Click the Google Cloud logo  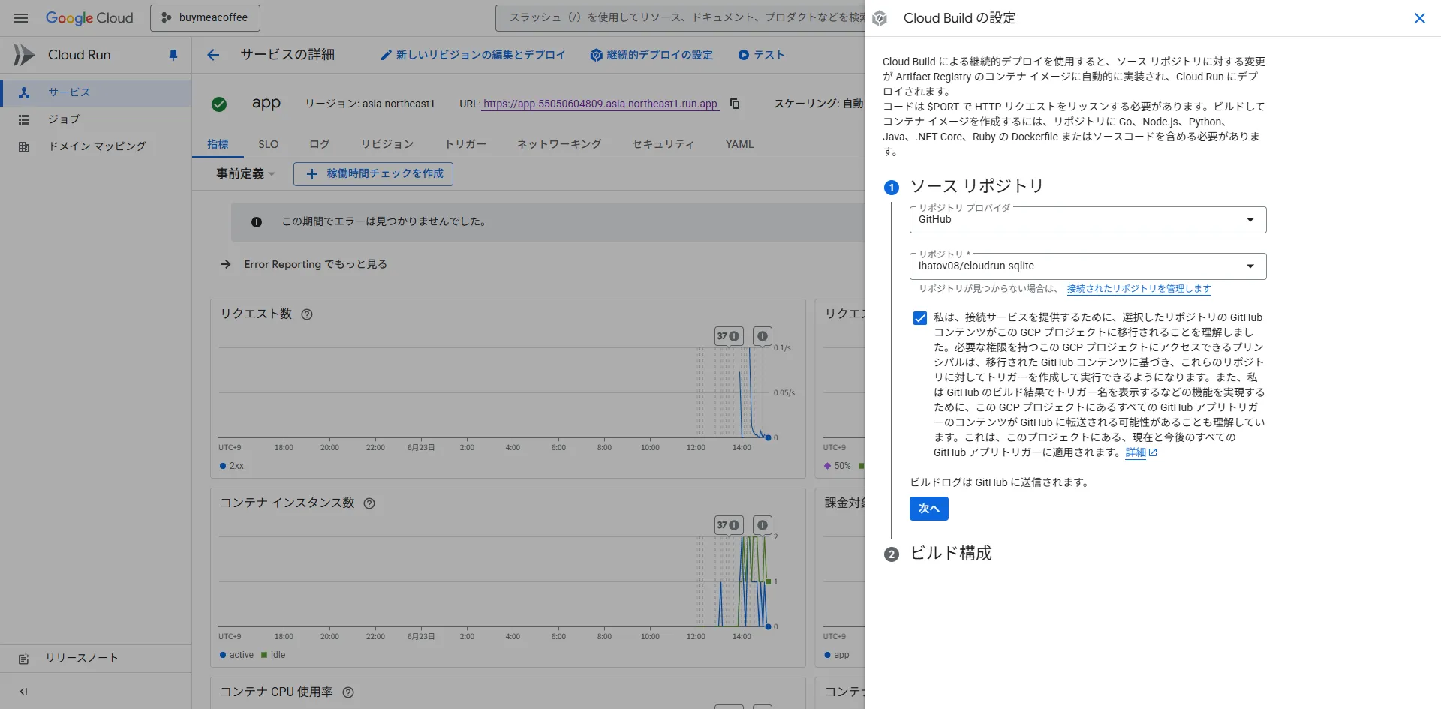89,18
